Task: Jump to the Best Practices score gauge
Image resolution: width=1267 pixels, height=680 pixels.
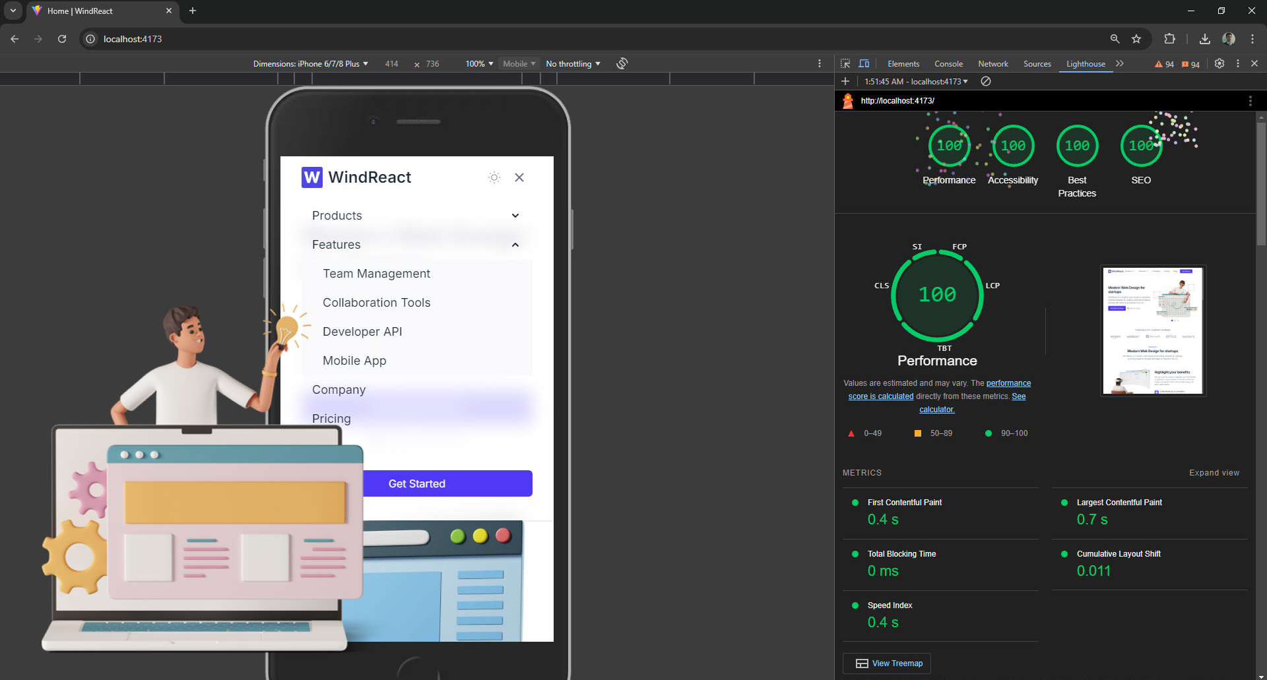Action: pos(1077,161)
